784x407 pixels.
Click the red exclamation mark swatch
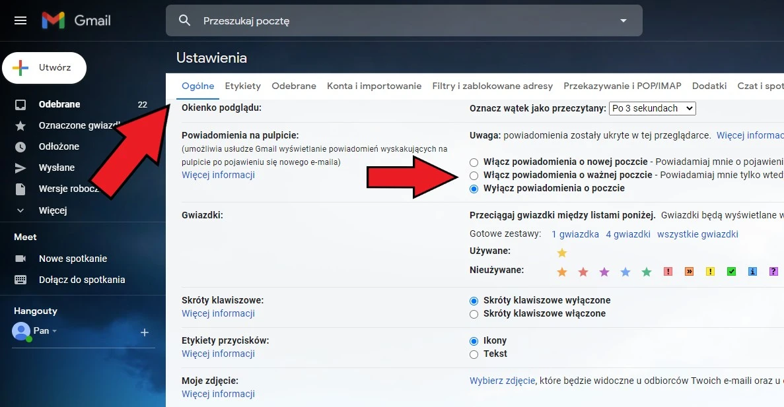(x=668, y=272)
